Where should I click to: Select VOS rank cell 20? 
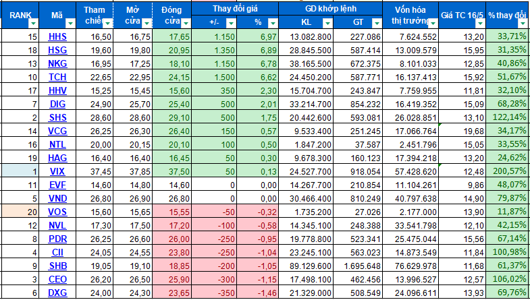pyautogui.click(x=21, y=212)
